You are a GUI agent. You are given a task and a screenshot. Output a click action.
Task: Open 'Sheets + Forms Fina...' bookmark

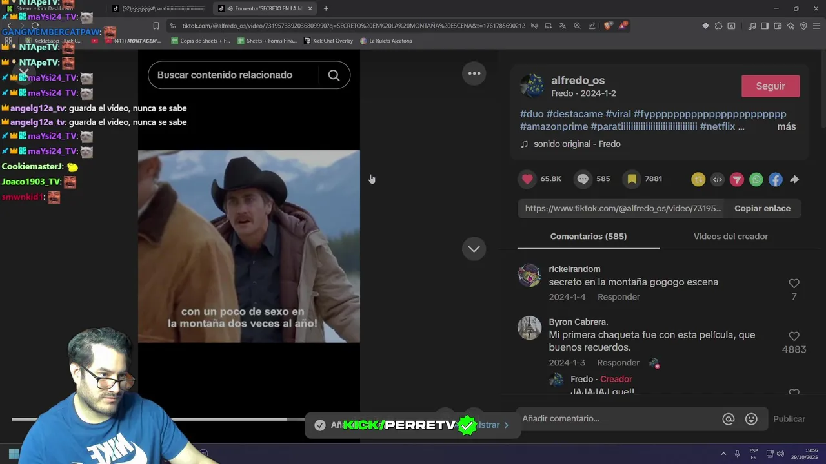point(267,41)
